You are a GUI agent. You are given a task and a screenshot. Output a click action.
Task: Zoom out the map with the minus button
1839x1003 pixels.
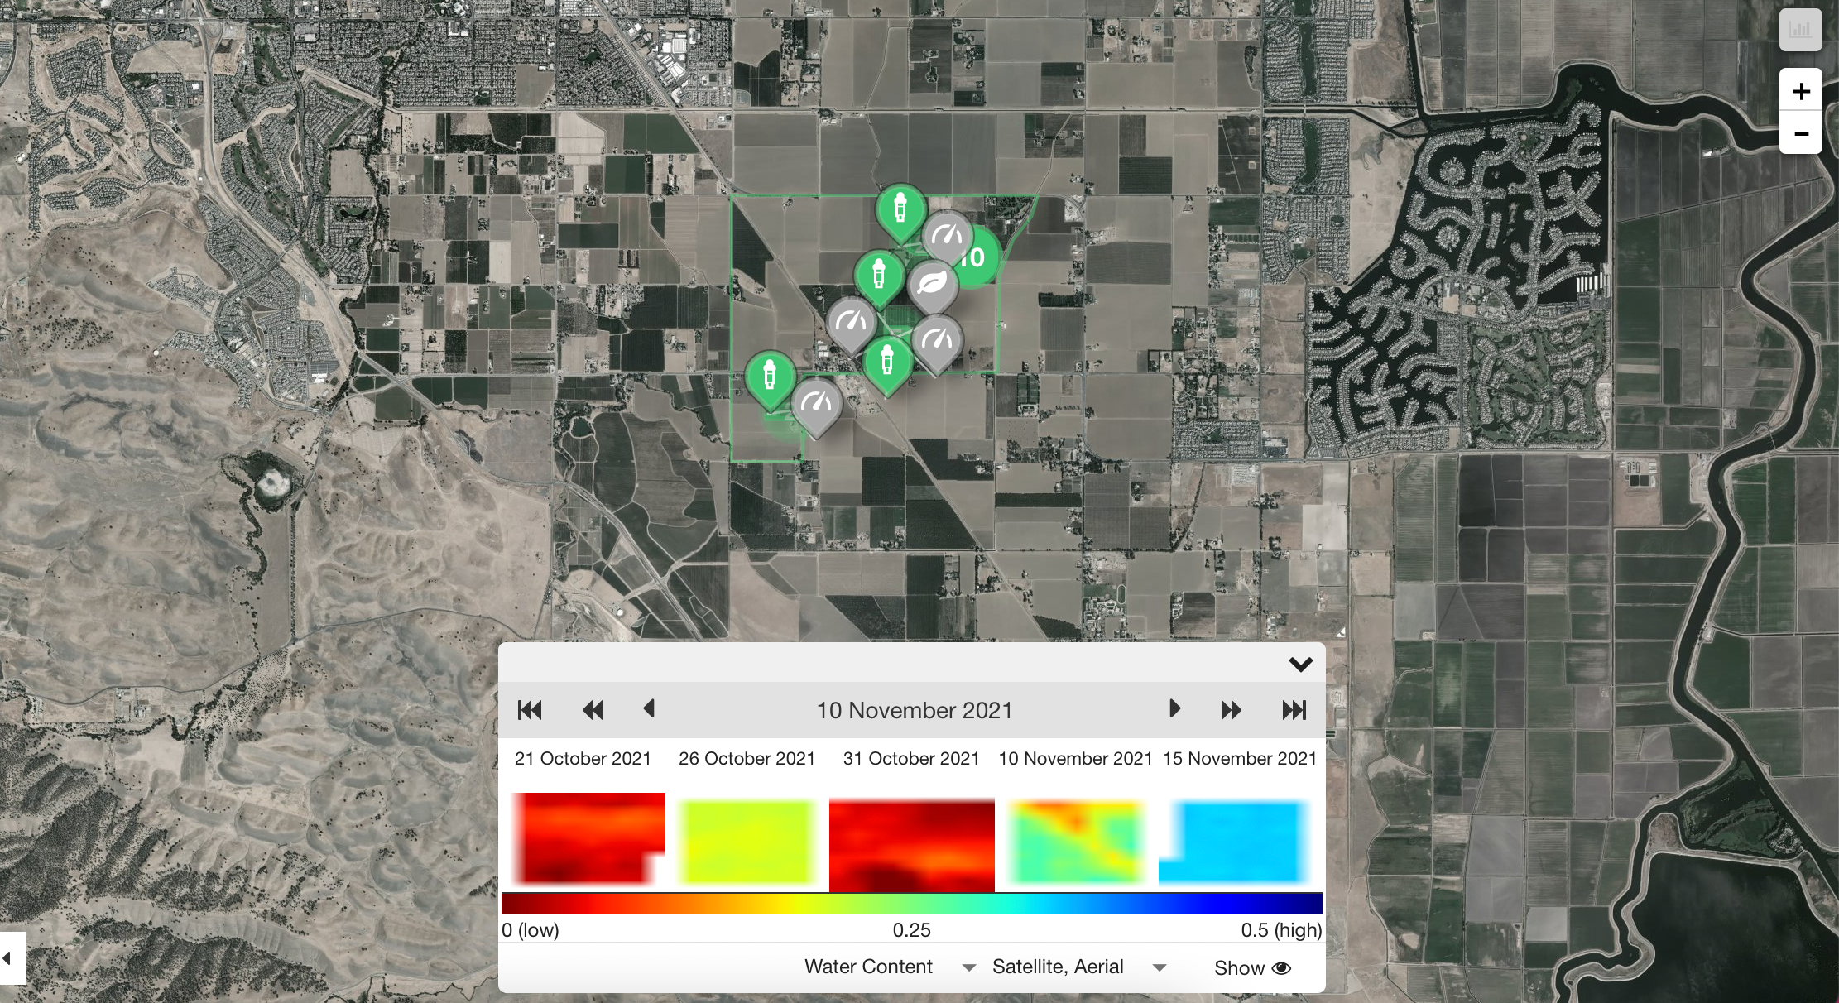tap(1801, 133)
